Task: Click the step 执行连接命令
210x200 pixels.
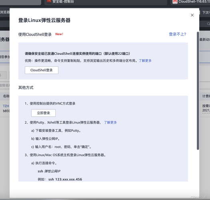Action: point(44,163)
